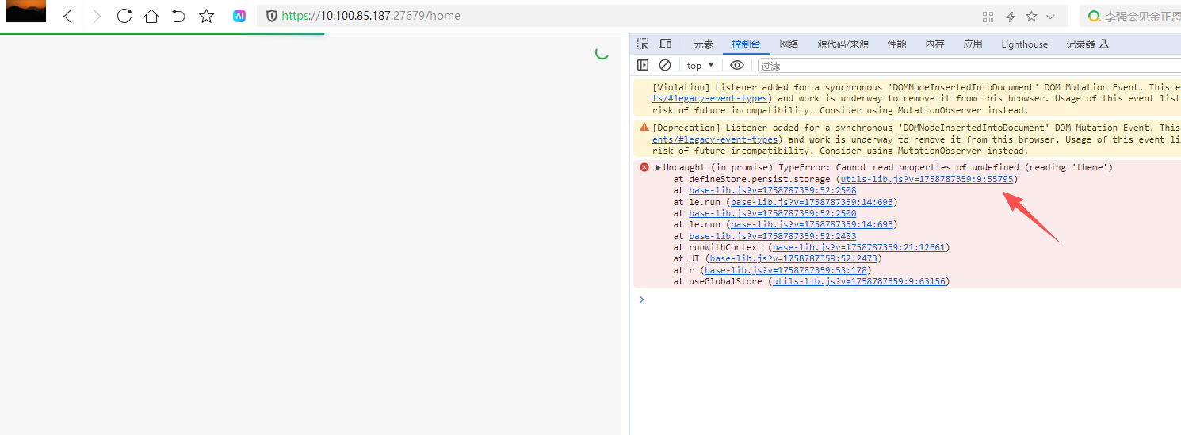The width and height of the screenshot is (1181, 435).
Task: Click the undo/restore closed page icon
Action: (x=178, y=16)
